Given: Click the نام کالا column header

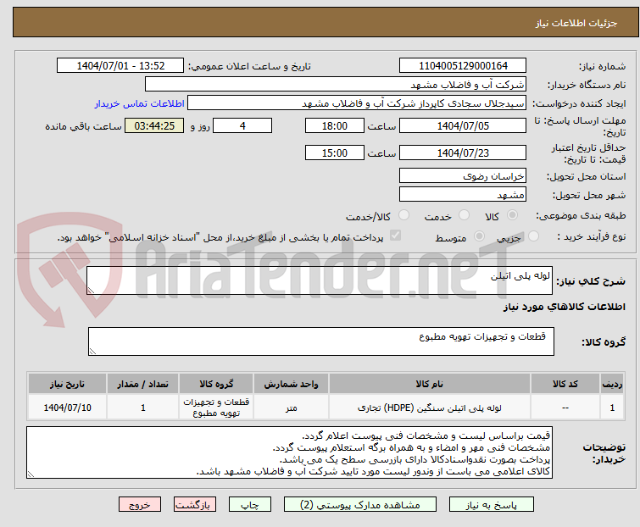Looking at the screenshot, I should pos(430,384).
